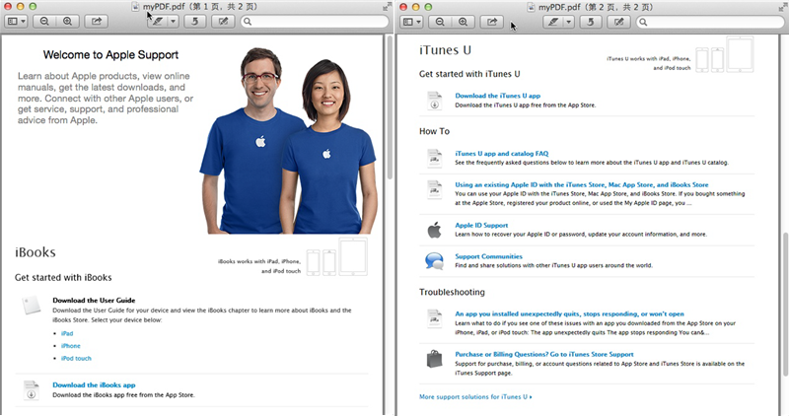Viewport: 789px width, 417px height.
Task: Show the edit toolbar in page 2 window
Action: (618, 21)
